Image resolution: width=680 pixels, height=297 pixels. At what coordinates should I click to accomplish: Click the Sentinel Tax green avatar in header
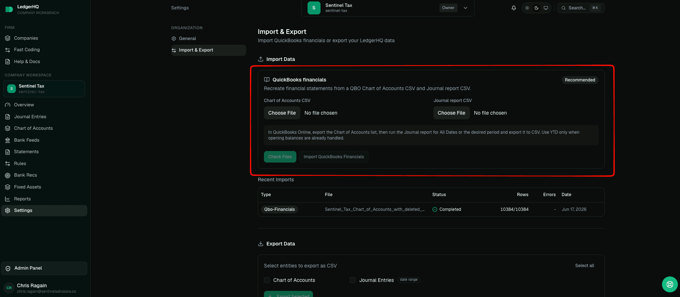314,8
